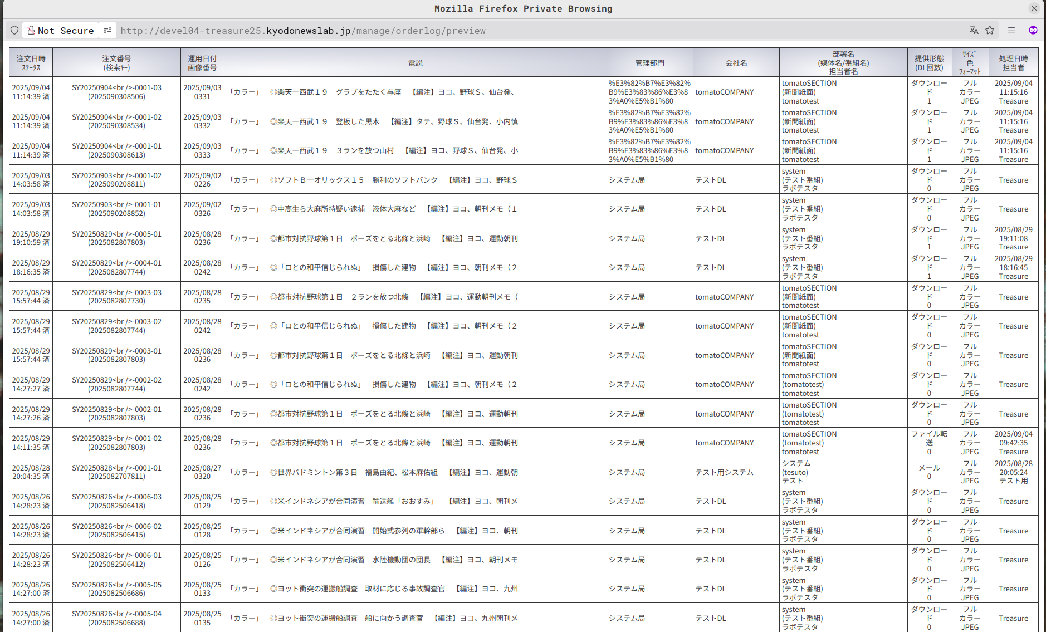Open the Firefox hamburger menu
The height and width of the screenshot is (632, 1046).
pyautogui.click(x=1011, y=31)
